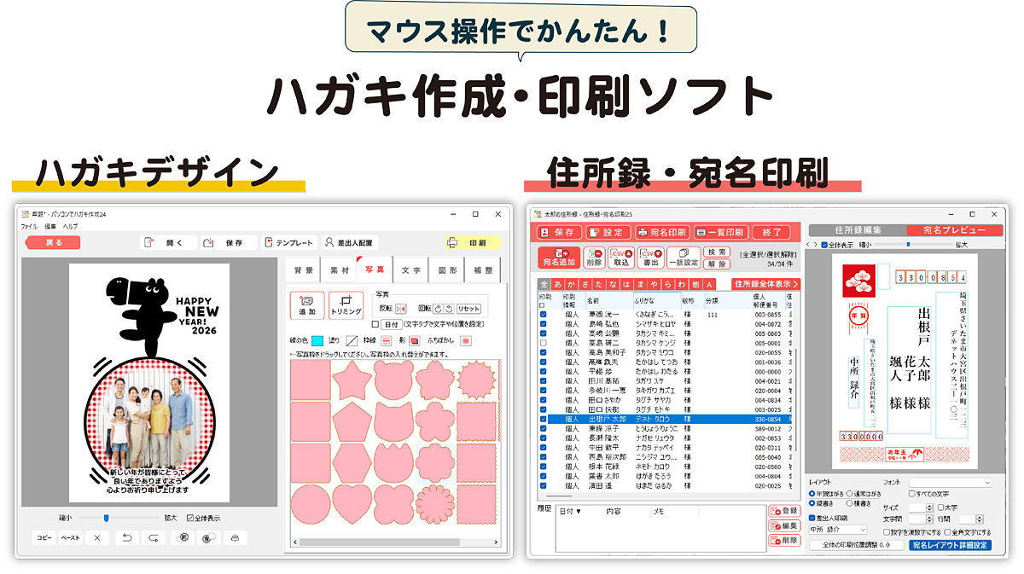Click the design canvas zoom slider
The height and width of the screenshot is (574, 1024).
pyautogui.click(x=106, y=518)
